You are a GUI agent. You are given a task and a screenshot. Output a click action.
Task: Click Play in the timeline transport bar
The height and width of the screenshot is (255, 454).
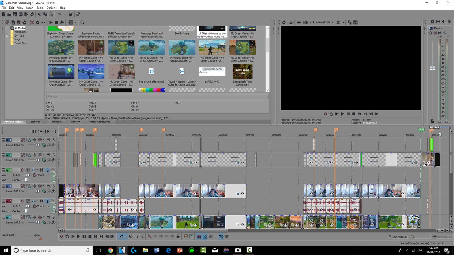click(x=78, y=236)
